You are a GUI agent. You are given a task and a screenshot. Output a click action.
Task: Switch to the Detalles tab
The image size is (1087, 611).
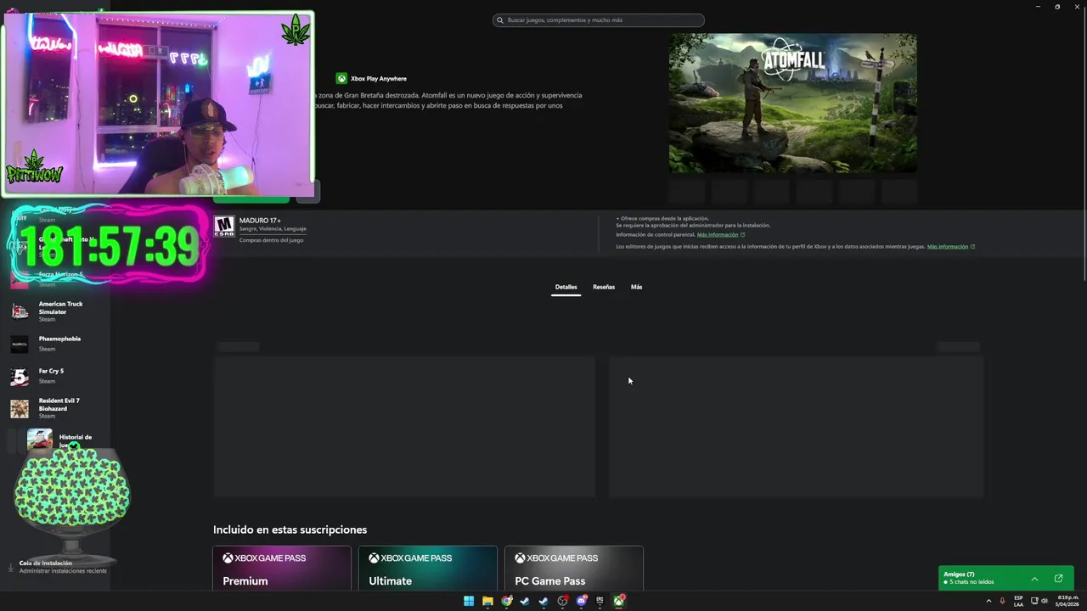566,287
